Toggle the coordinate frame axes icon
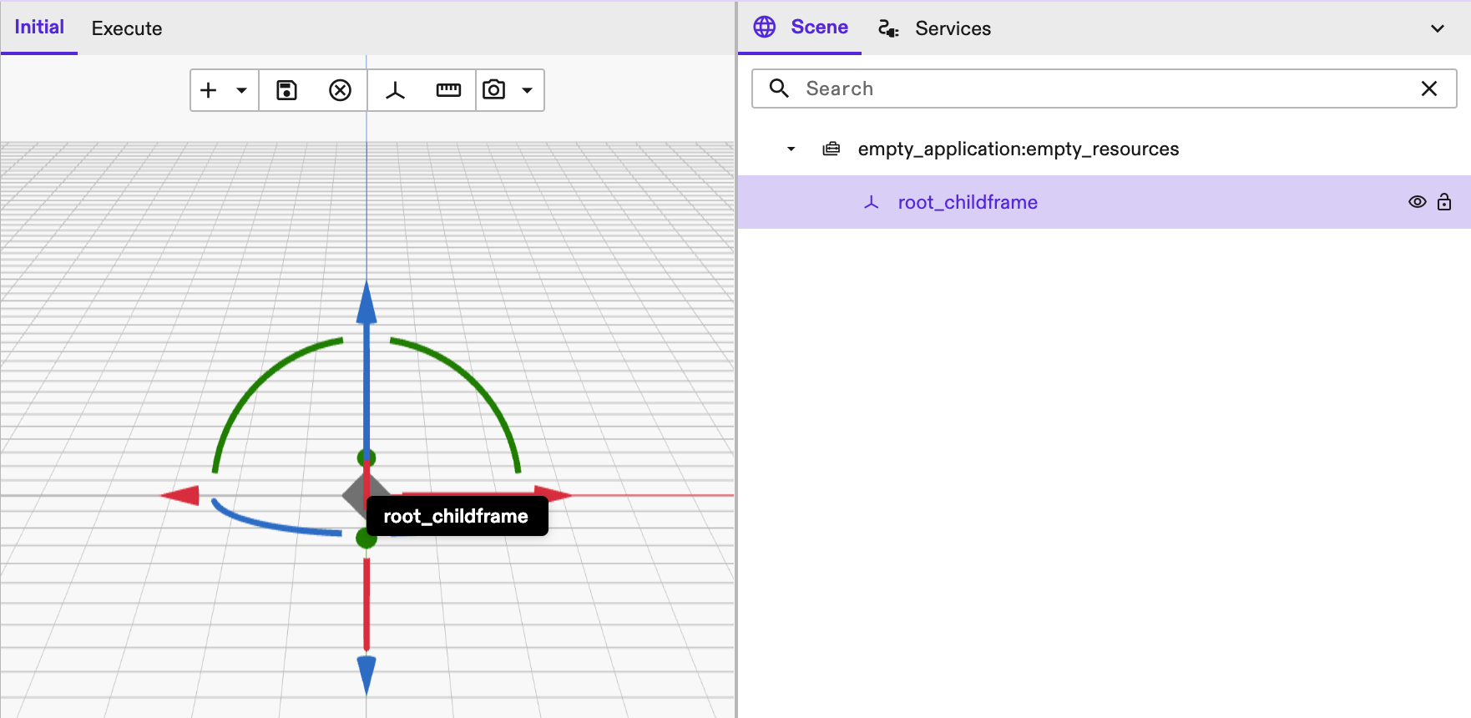This screenshot has width=1471, height=718. click(x=395, y=90)
